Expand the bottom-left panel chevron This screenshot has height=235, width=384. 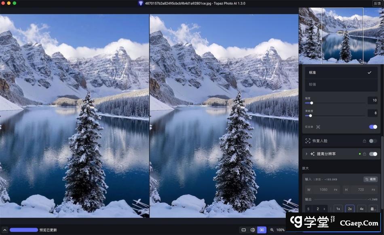[x=5, y=230]
